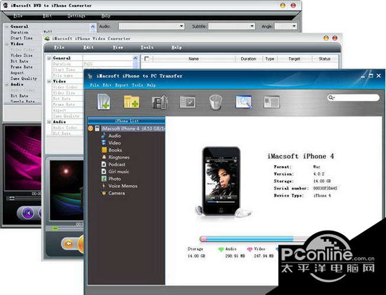Select the Girl music playlist
The width and height of the screenshot is (386, 295).
[119, 172]
